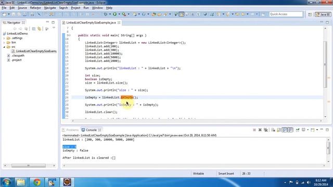The width and height of the screenshot is (333, 187).
Task: Click Remove Launch icon in Console
Action: 260,130
